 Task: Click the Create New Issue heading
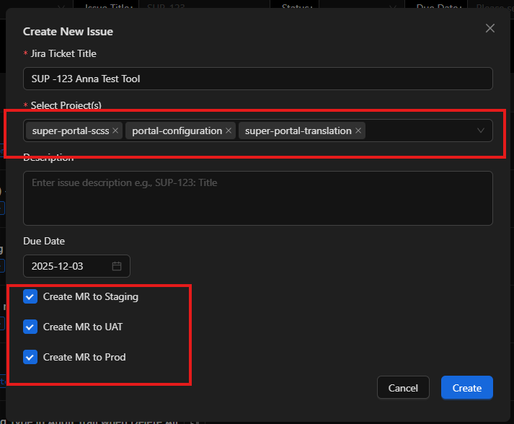[x=68, y=32]
